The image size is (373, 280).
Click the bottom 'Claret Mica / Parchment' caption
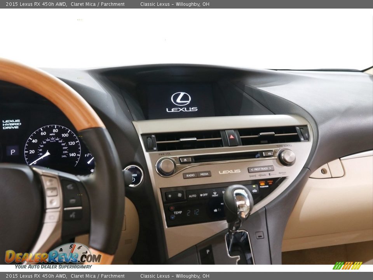tap(98, 276)
